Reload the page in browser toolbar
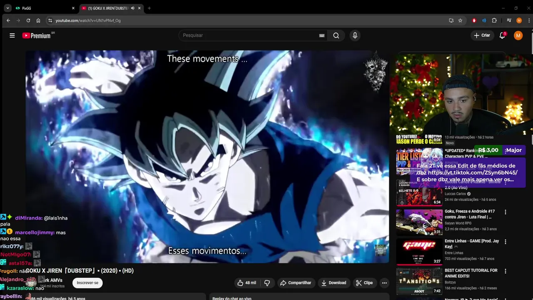Screen dimensions: 533x300 pos(28,20)
